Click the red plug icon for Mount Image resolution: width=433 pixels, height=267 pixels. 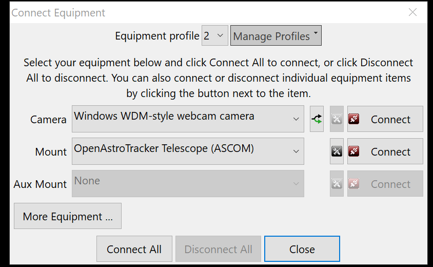click(x=353, y=151)
